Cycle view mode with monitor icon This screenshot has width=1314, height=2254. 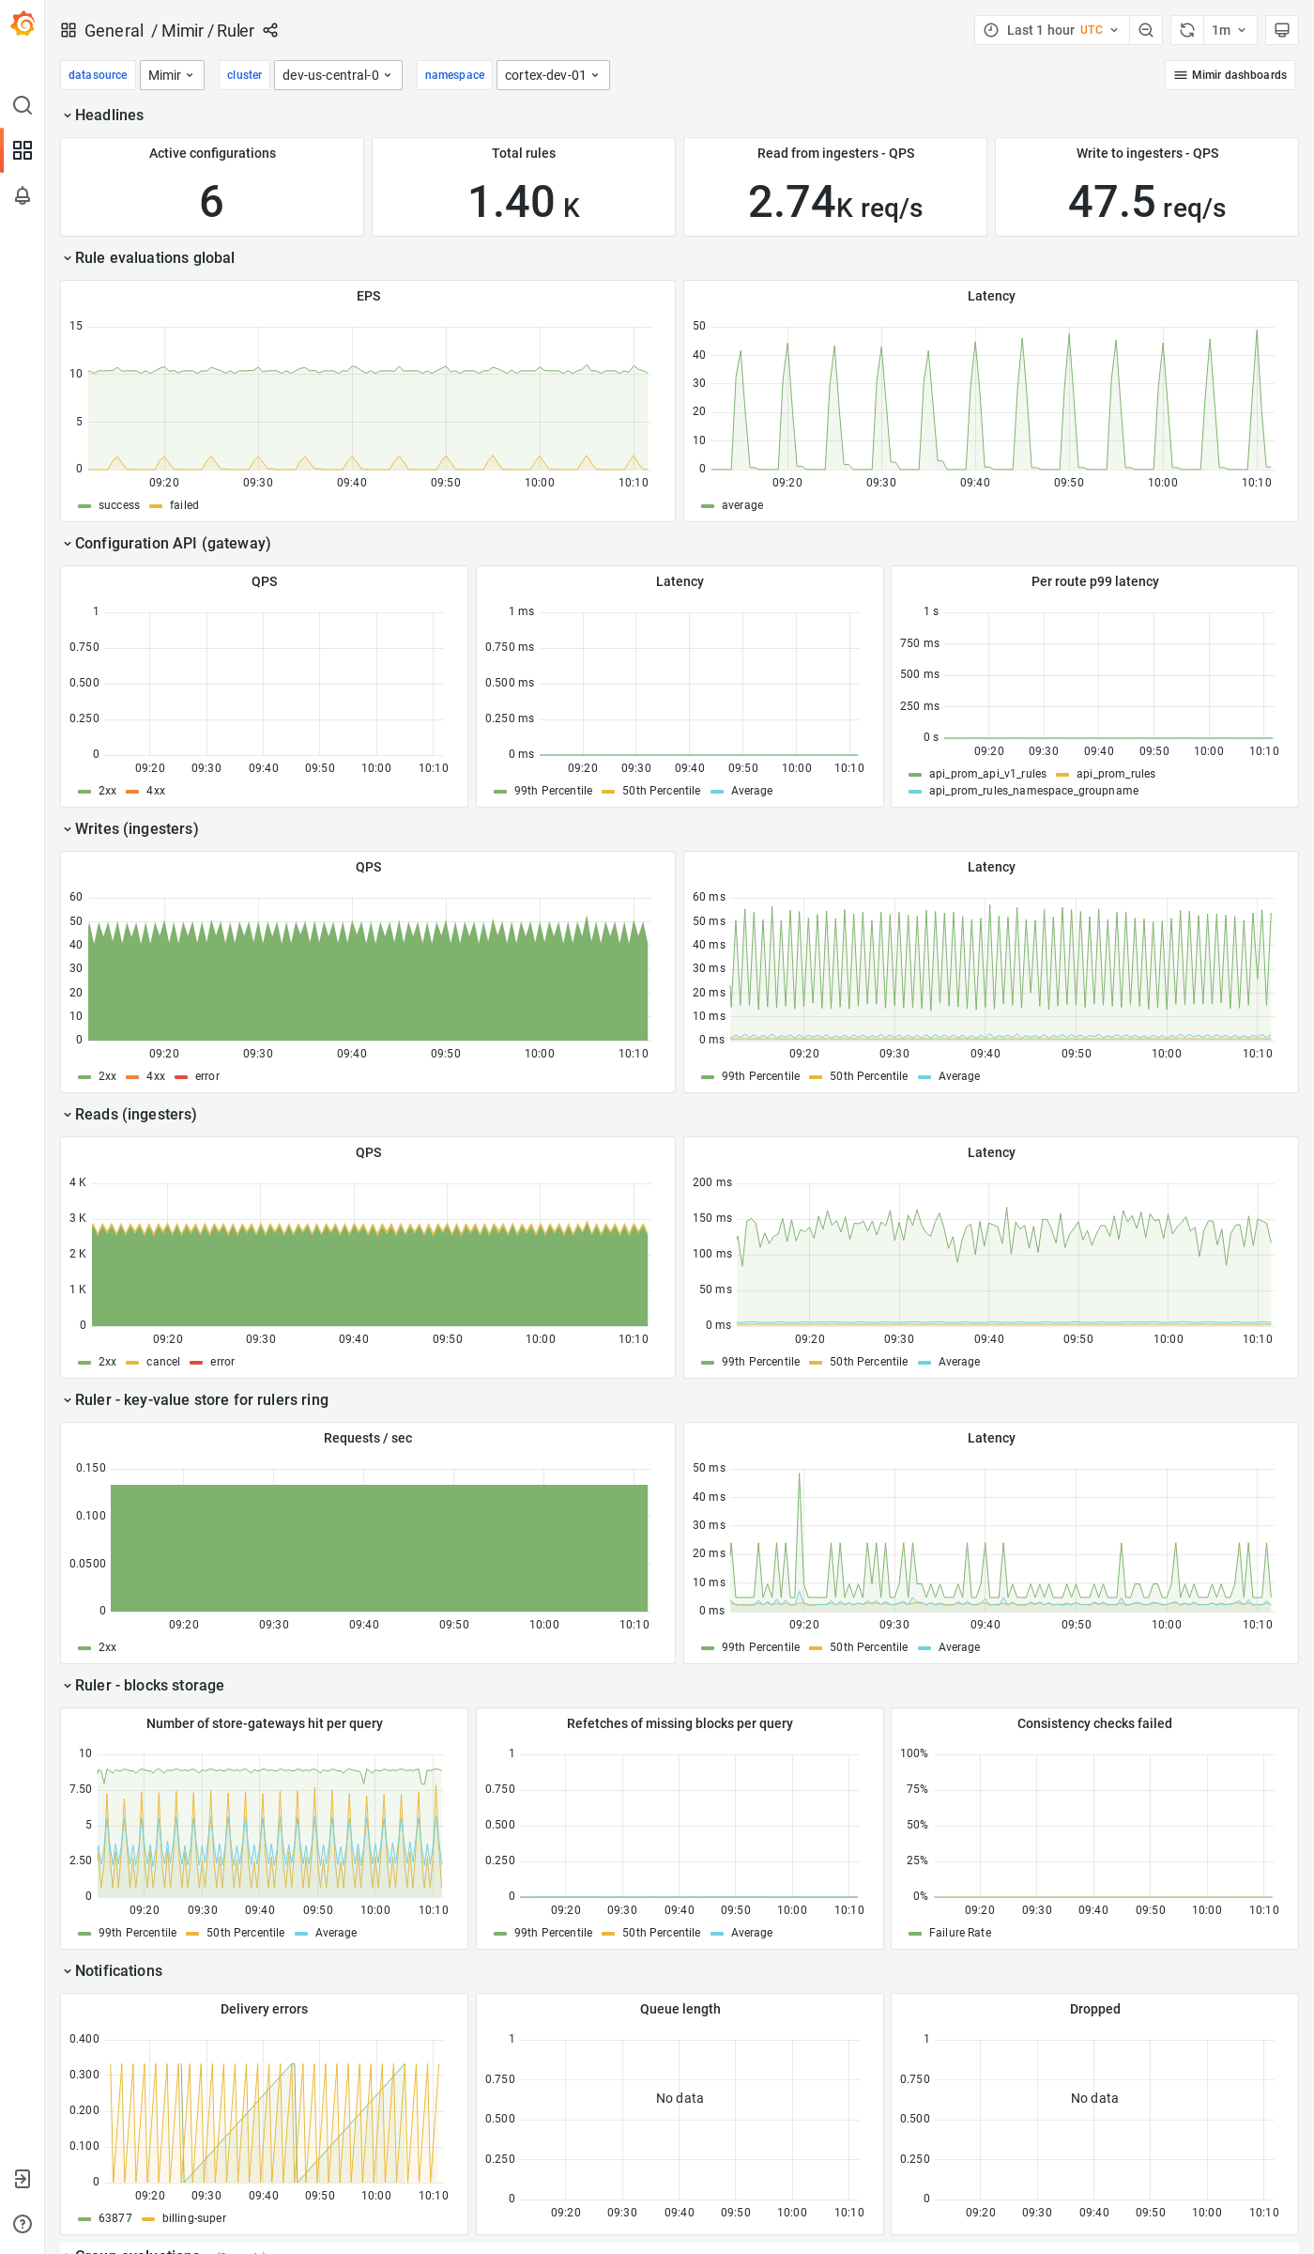pyautogui.click(x=1281, y=30)
